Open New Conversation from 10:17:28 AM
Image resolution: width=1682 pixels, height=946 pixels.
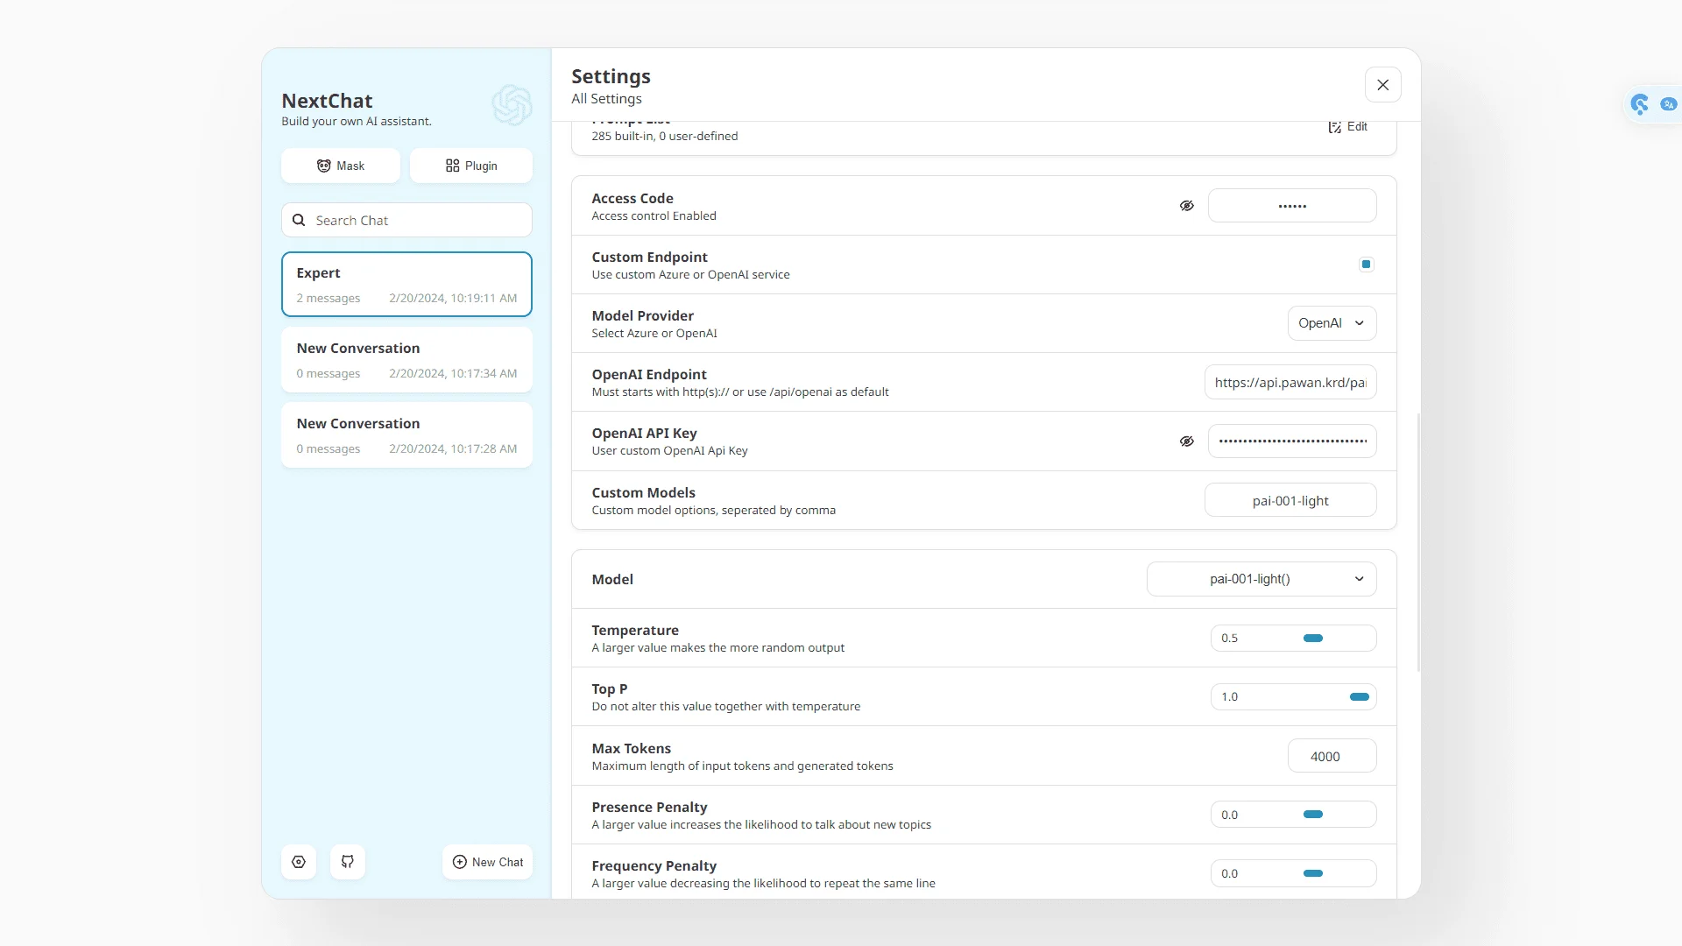pos(406,434)
